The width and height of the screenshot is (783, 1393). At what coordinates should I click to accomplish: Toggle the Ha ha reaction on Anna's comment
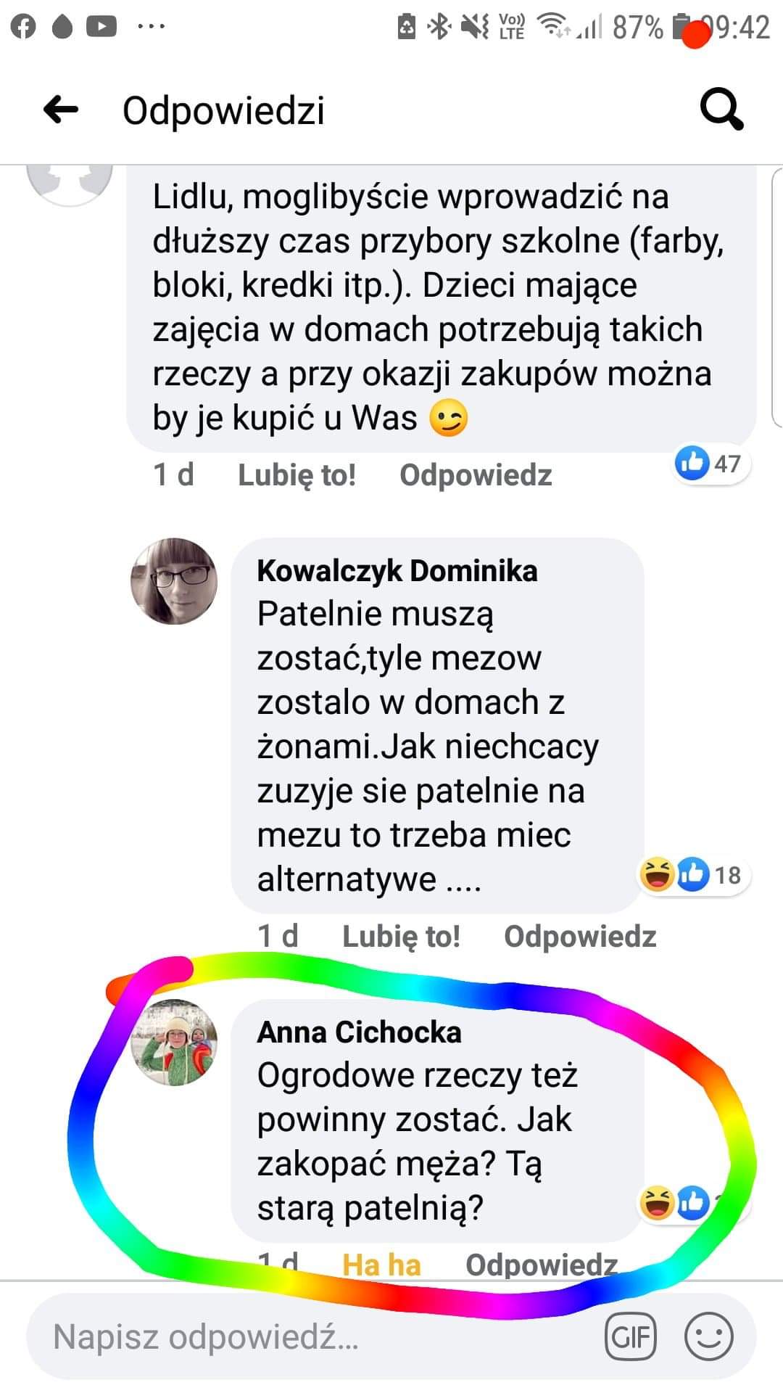(x=381, y=1265)
